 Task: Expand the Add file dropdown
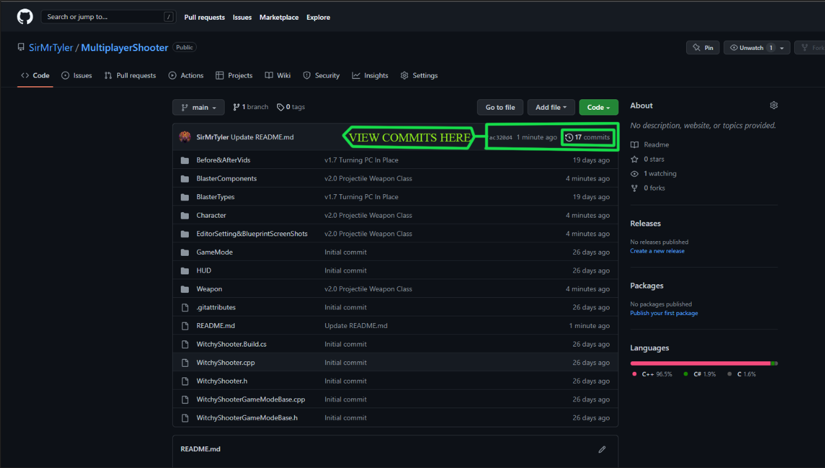[551, 107]
